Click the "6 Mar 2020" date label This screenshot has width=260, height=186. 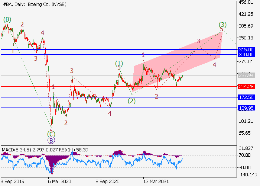(x=60, y=182)
